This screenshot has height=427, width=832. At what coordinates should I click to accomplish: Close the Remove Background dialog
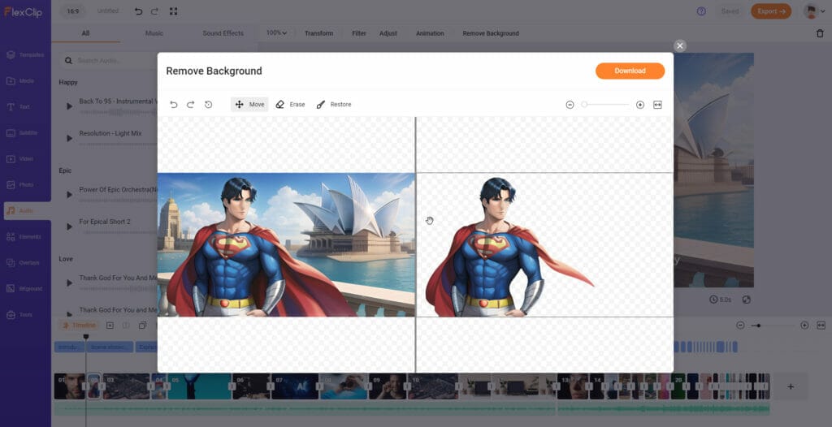click(x=680, y=45)
